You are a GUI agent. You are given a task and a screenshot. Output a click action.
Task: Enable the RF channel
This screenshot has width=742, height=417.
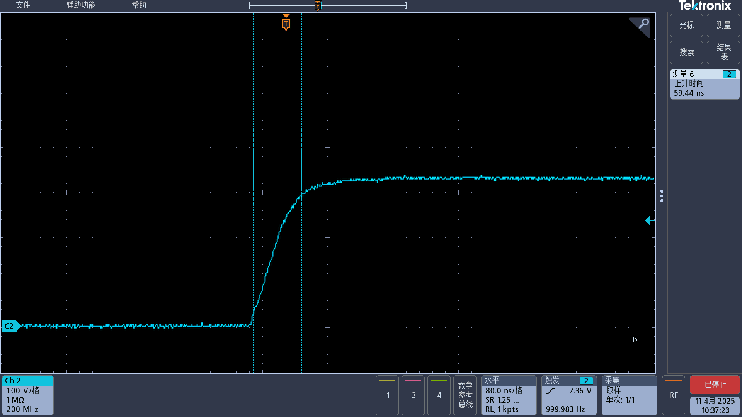[x=673, y=395]
